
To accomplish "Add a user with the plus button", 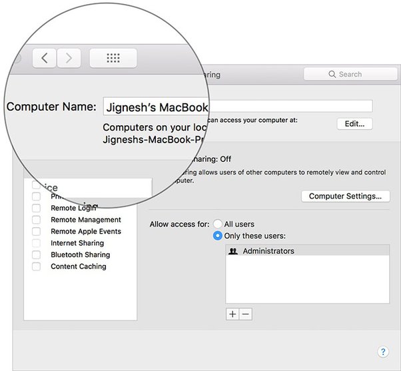I will click(232, 314).
